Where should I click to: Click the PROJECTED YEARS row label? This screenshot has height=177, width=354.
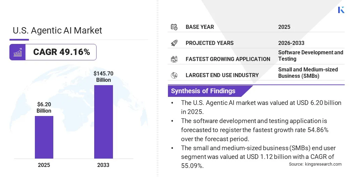click(210, 43)
